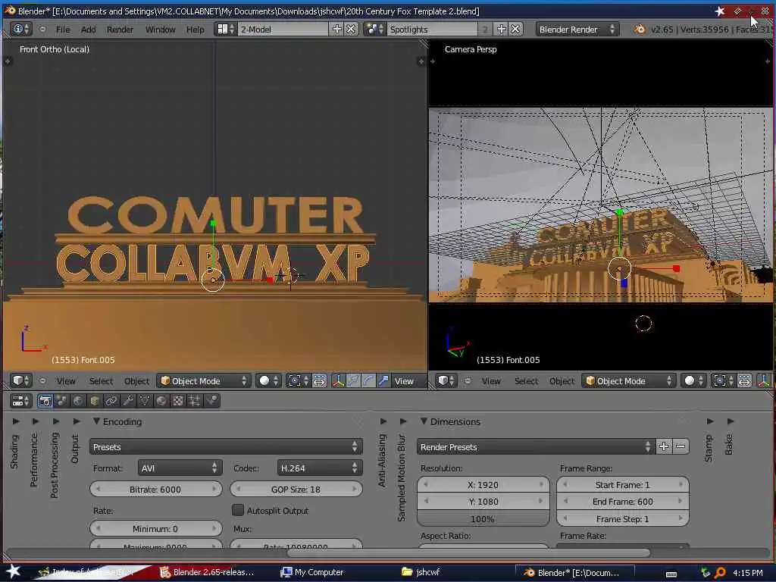Select the Modifiers wrench tab icon
Viewport: 776px width, 582px height.
coord(128,401)
